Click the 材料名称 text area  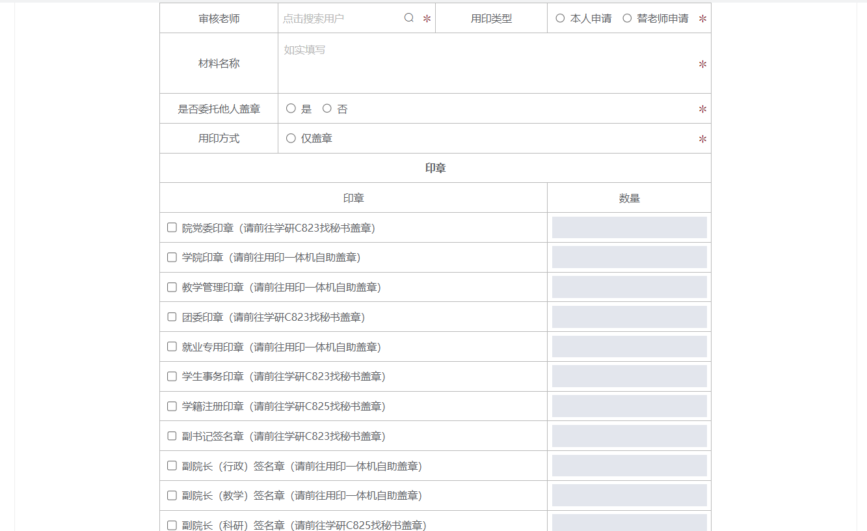pos(488,63)
